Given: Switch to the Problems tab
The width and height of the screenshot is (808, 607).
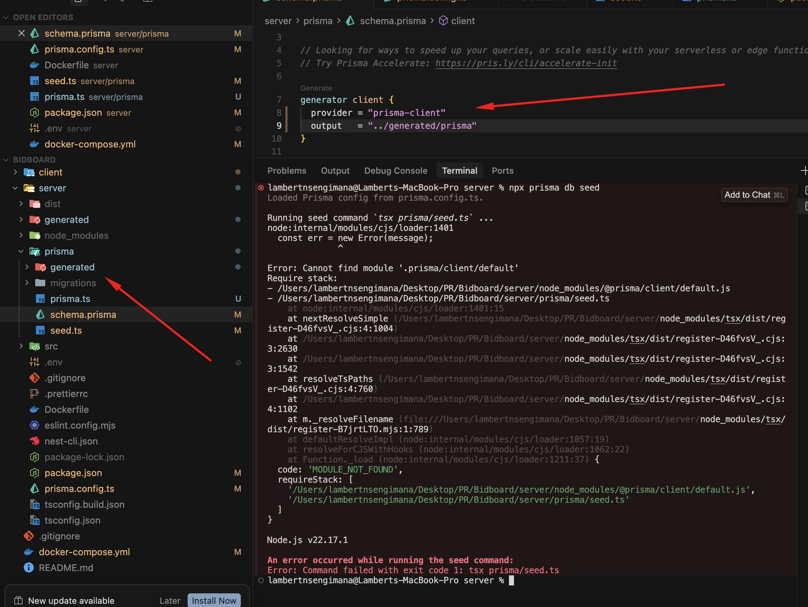Looking at the screenshot, I should 287,171.
